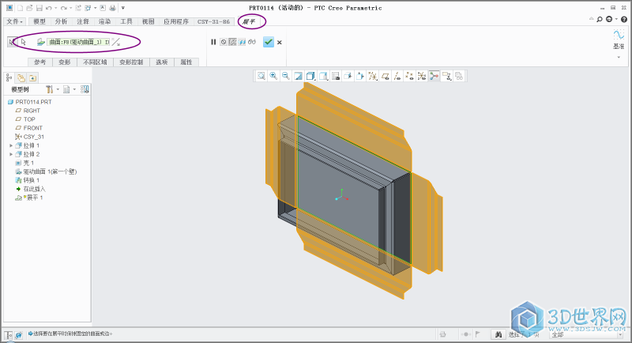Switch to the 视图 ribbon tab
The width and height of the screenshot is (632, 343).
pyautogui.click(x=148, y=21)
